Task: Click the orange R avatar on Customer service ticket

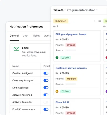Action: click(x=57, y=91)
